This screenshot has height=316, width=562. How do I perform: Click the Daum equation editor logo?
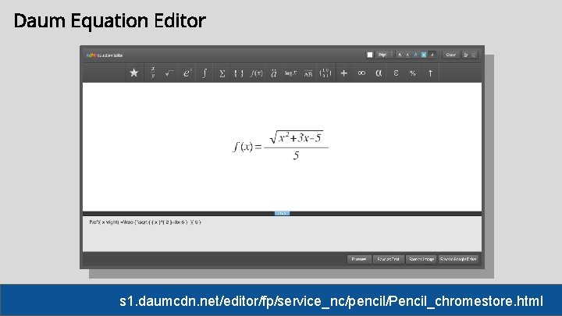[105, 55]
